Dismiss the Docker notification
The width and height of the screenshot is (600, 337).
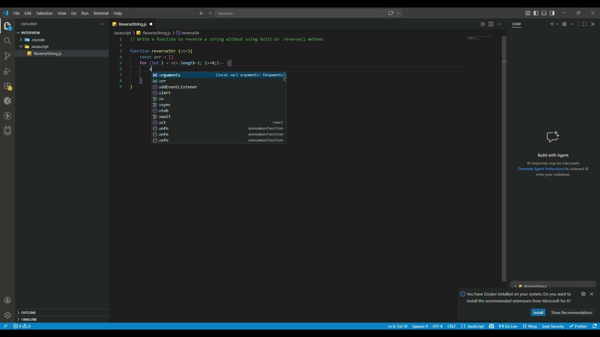click(592, 294)
